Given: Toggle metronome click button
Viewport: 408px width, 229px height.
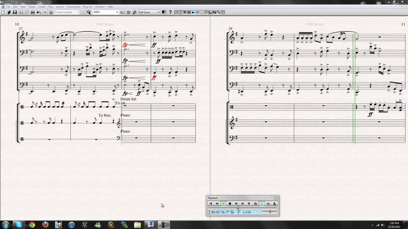Looking at the screenshot, I should tap(274, 204).
